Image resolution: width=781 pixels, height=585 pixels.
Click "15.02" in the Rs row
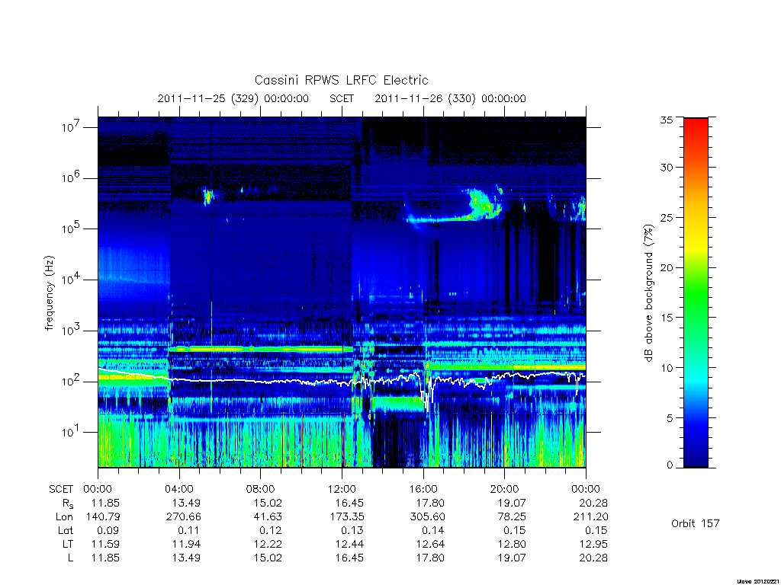click(x=268, y=503)
